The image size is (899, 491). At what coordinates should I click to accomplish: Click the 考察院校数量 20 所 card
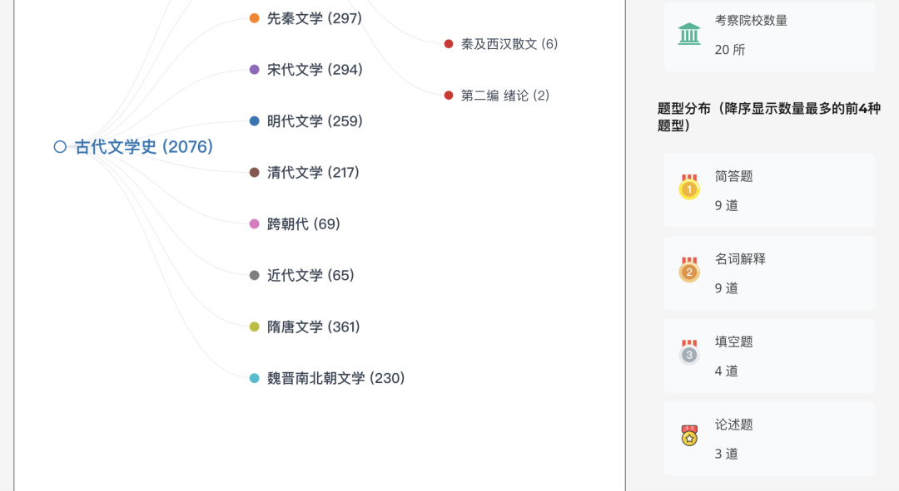[x=769, y=36]
